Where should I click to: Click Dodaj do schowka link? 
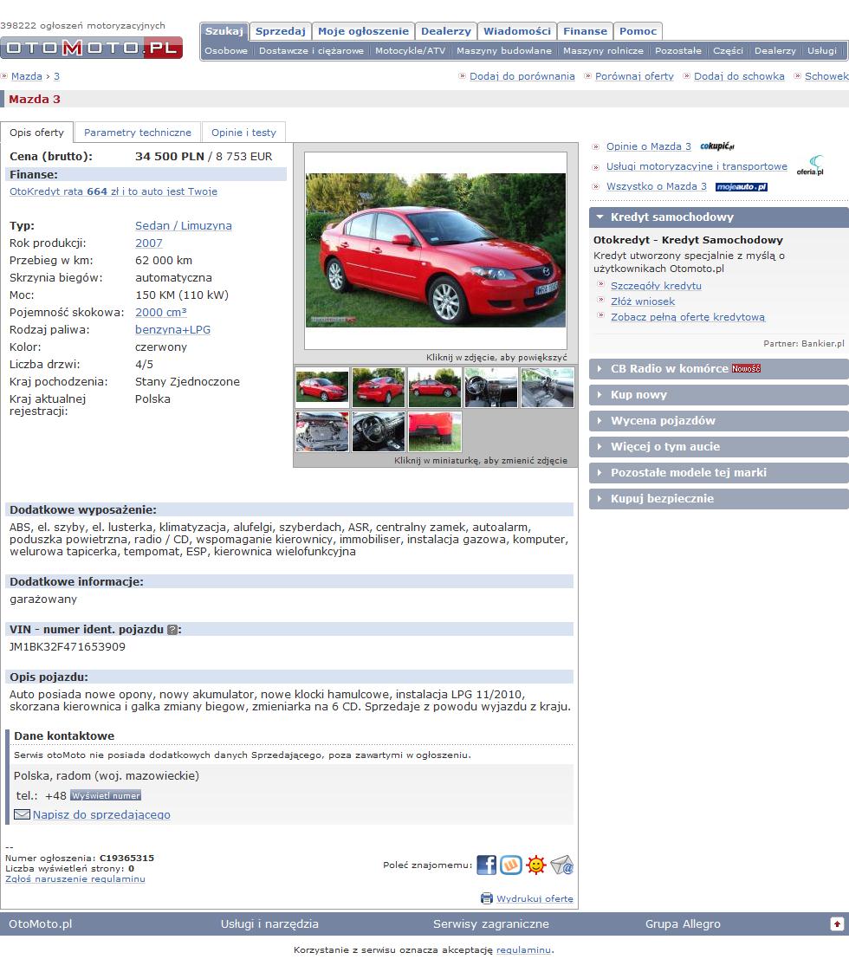[x=739, y=76]
